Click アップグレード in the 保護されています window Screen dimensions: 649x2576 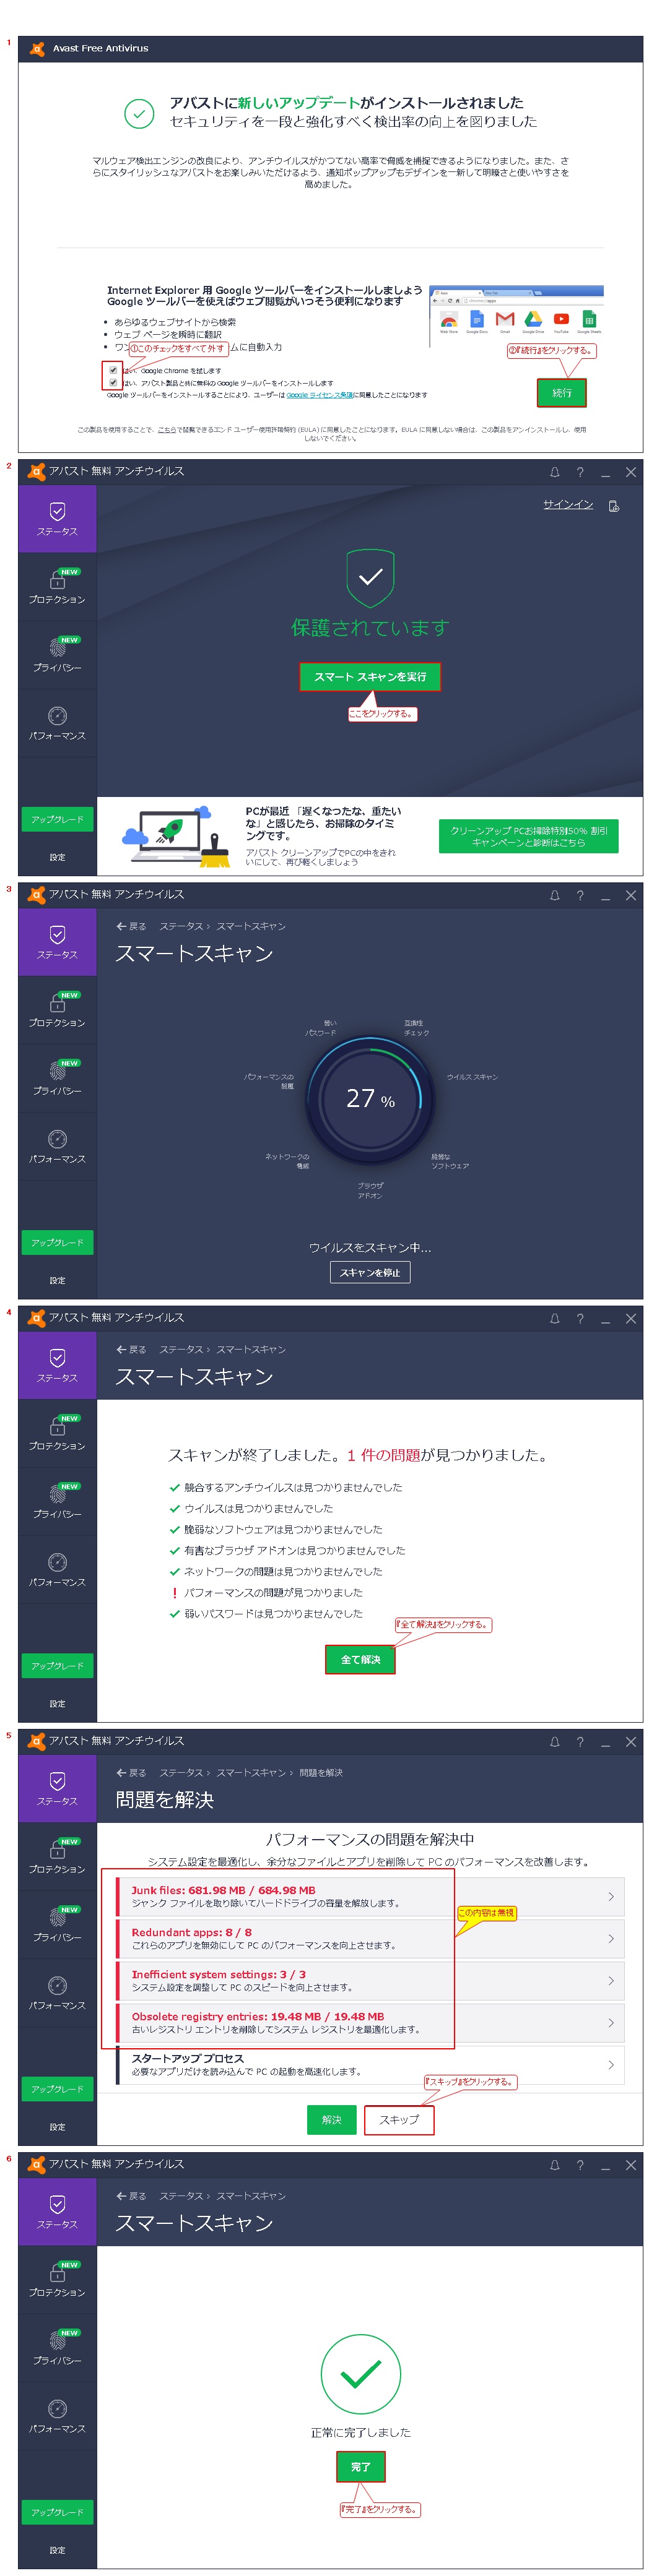point(57,819)
